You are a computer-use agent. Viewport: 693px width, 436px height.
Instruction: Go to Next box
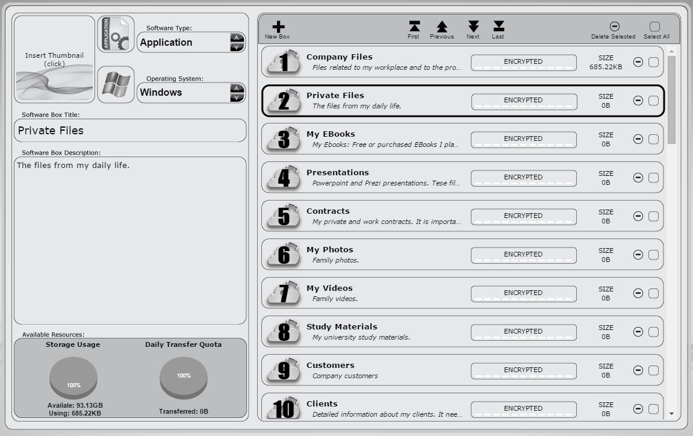click(473, 26)
